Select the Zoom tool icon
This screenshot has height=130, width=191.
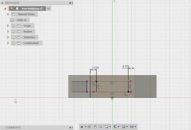point(101,127)
